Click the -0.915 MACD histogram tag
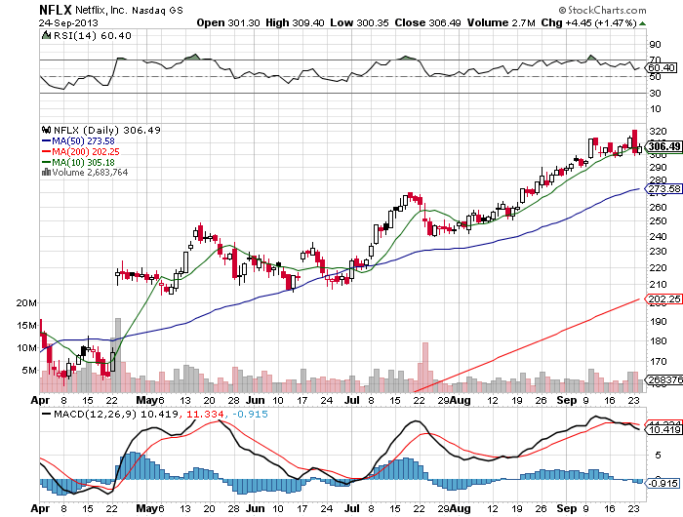 click(662, 483)
